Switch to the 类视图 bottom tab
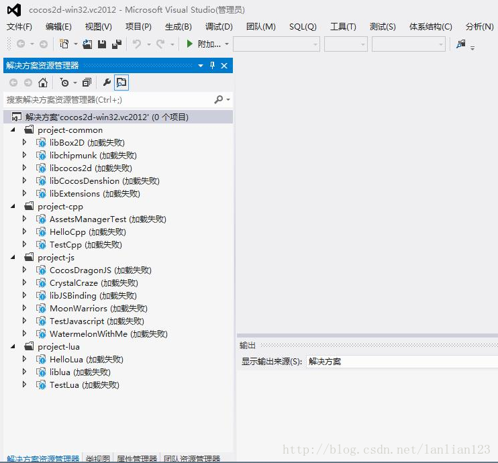The width and height of the screenshot is (498, 463). pyautogui.click(x=98, y=458)
